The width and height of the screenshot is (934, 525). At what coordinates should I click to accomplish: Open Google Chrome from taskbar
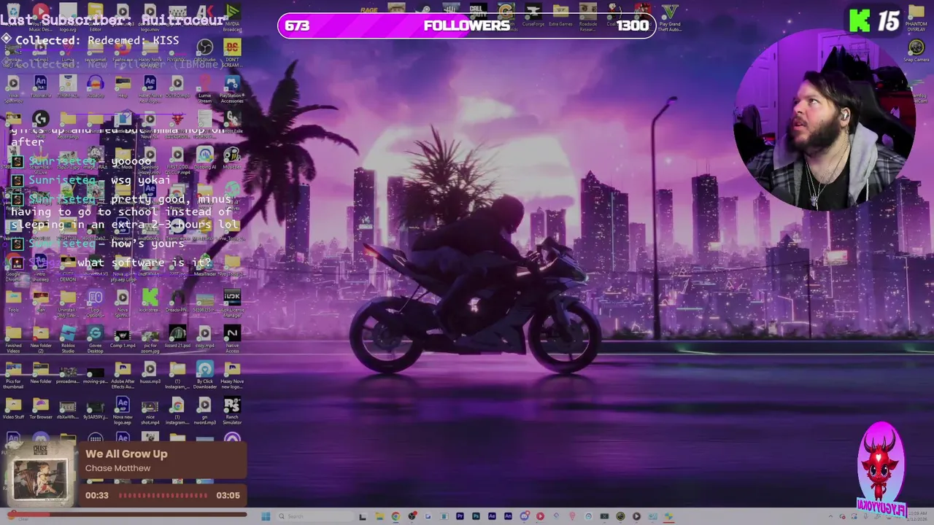point(395,516)
